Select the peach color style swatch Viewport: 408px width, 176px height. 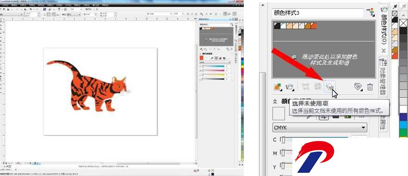[289, 25]
